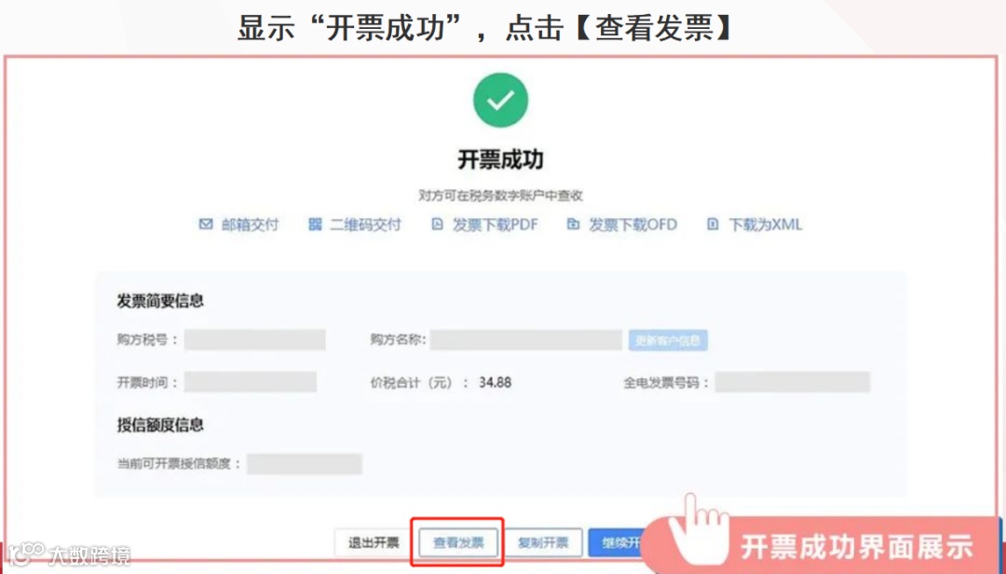Click the 退出开票 button
1006x574 pixels.
(374, 542)
